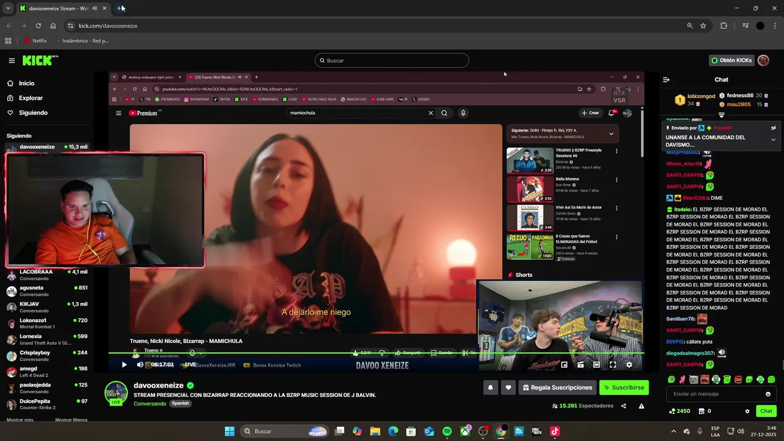Insert the red angry face quick emote

pos(738,380)
